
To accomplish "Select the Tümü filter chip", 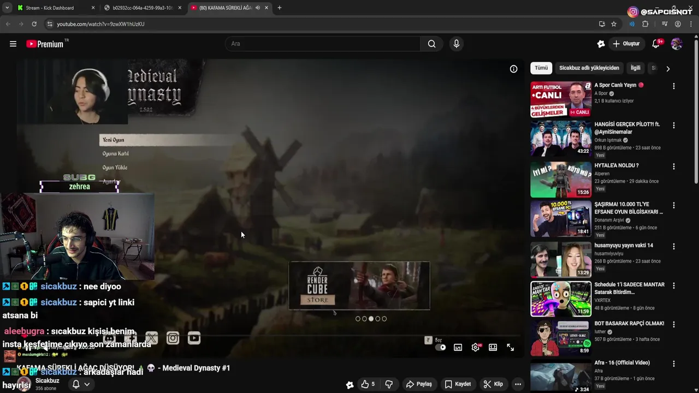I will (541, 68).
